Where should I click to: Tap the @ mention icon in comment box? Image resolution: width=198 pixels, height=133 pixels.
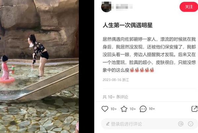[x=181, y=124]
